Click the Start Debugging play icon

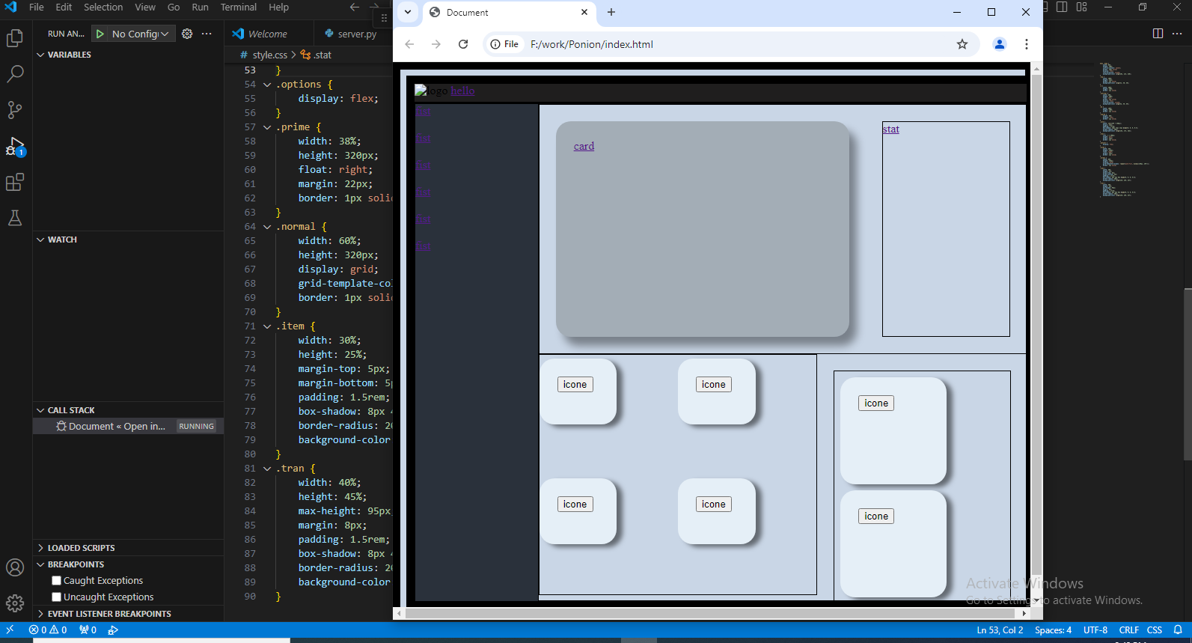pos(100,34)
